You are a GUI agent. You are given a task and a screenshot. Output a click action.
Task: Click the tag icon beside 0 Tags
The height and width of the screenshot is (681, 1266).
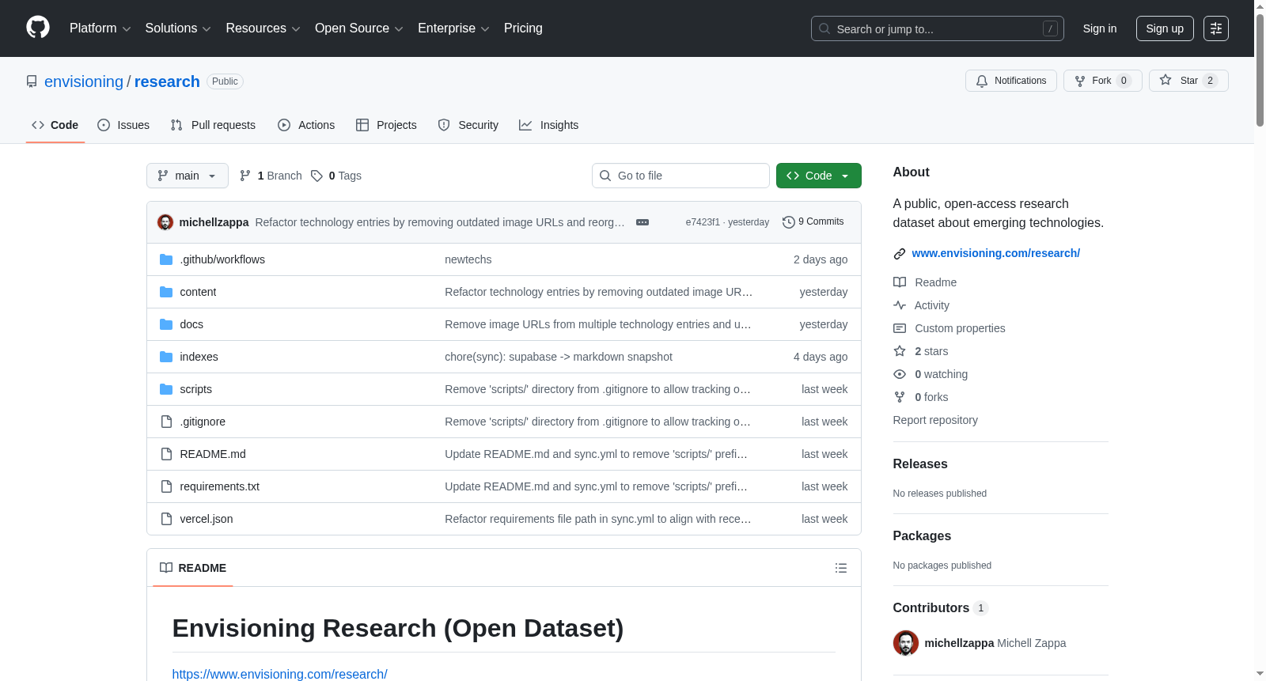click(316, 176)
